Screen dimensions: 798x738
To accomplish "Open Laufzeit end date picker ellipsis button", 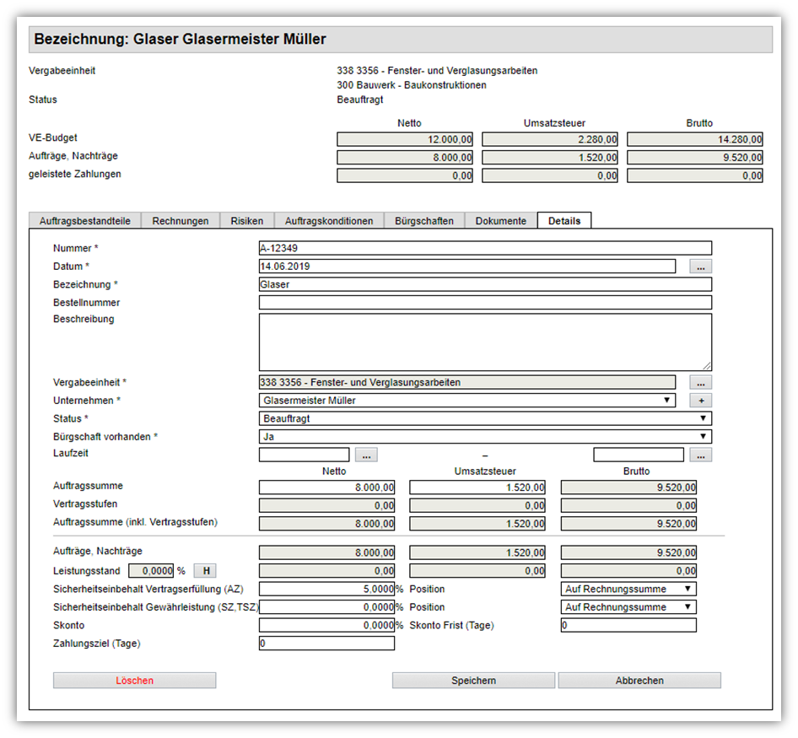I will coord(700,455).
